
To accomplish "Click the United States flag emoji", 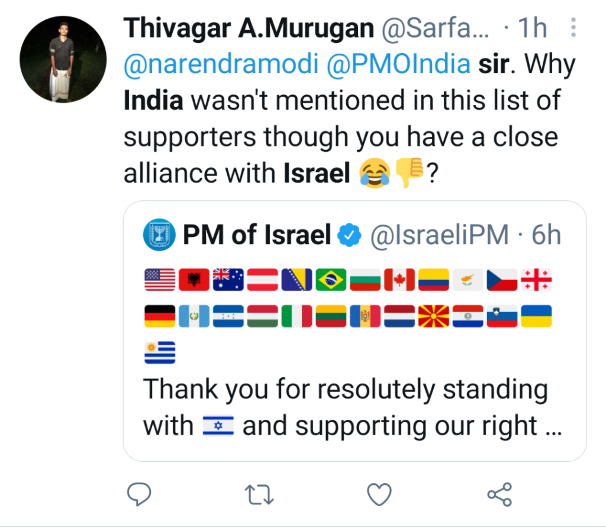I will click(x=160, y=280).
